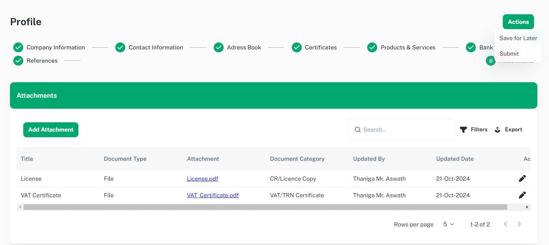The height and width of the screenshot is (245, 549).
Task: Open the VAT_Certificate.pdf link
Action: tap(213, 195)
